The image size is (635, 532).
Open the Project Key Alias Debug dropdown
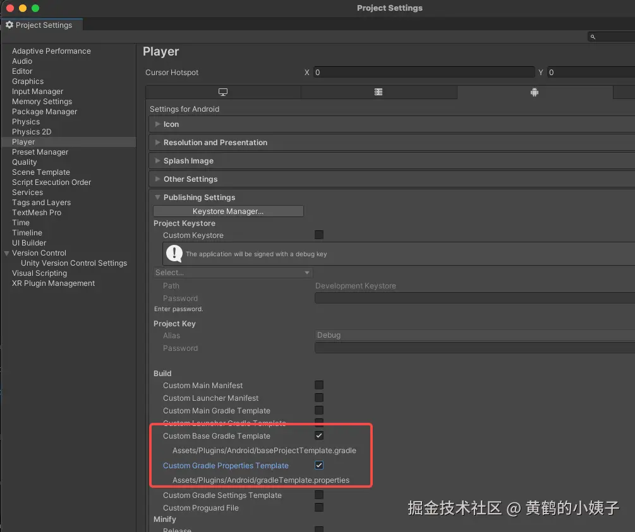pos(475,335)
